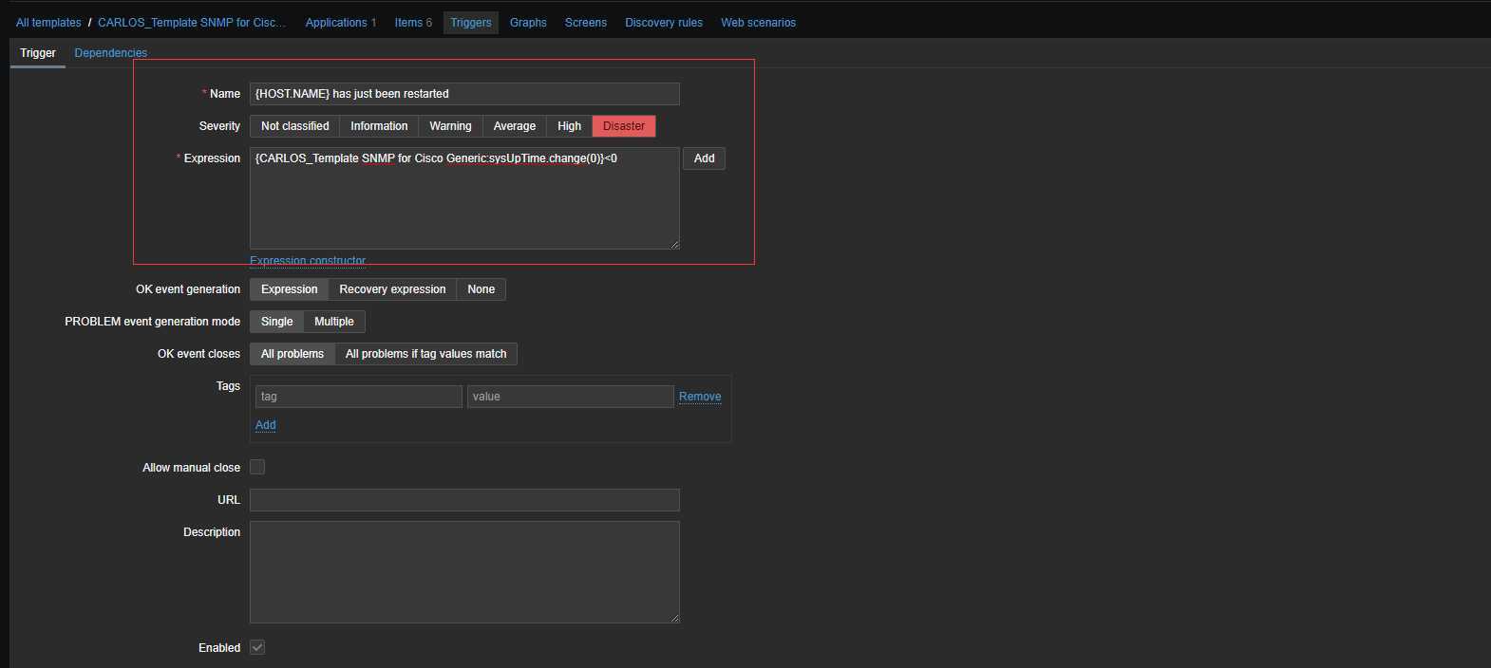Open the All templates breadcrumb link
Image resolution: width=1491 pixels, height=668 pixels.
tap(48, 23)
